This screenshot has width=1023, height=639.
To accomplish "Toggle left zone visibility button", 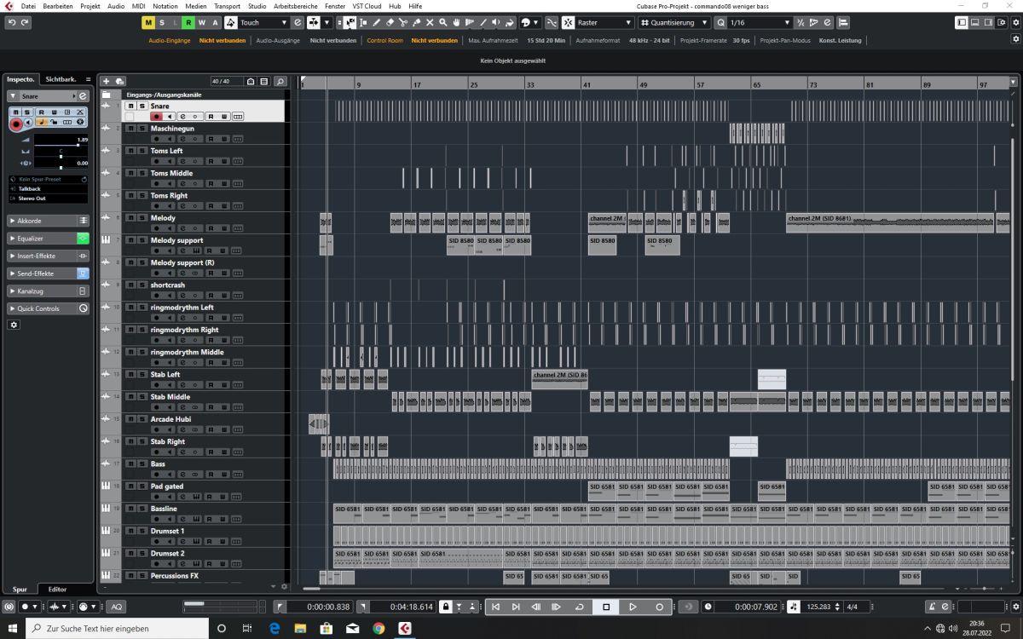I will click(962, 22).
